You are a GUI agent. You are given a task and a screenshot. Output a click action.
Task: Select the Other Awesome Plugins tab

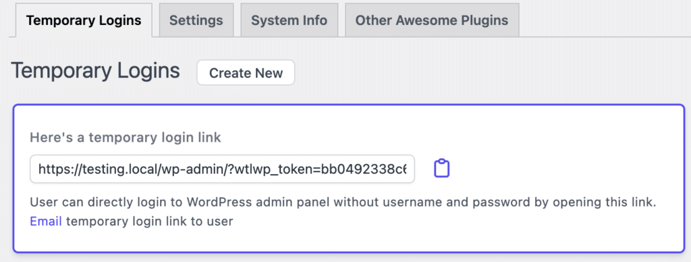point(432,20)
